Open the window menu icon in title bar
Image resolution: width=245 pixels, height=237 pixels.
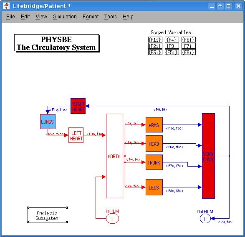pyautogui.click(x=7, y=6)
